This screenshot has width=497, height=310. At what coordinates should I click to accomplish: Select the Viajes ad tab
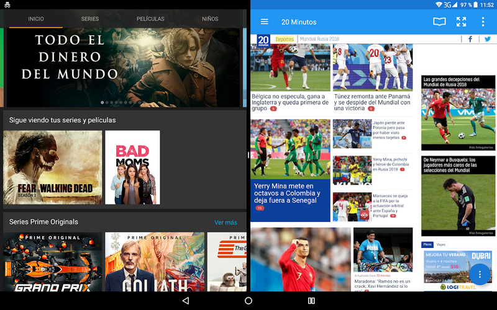(x=441, y=244)
